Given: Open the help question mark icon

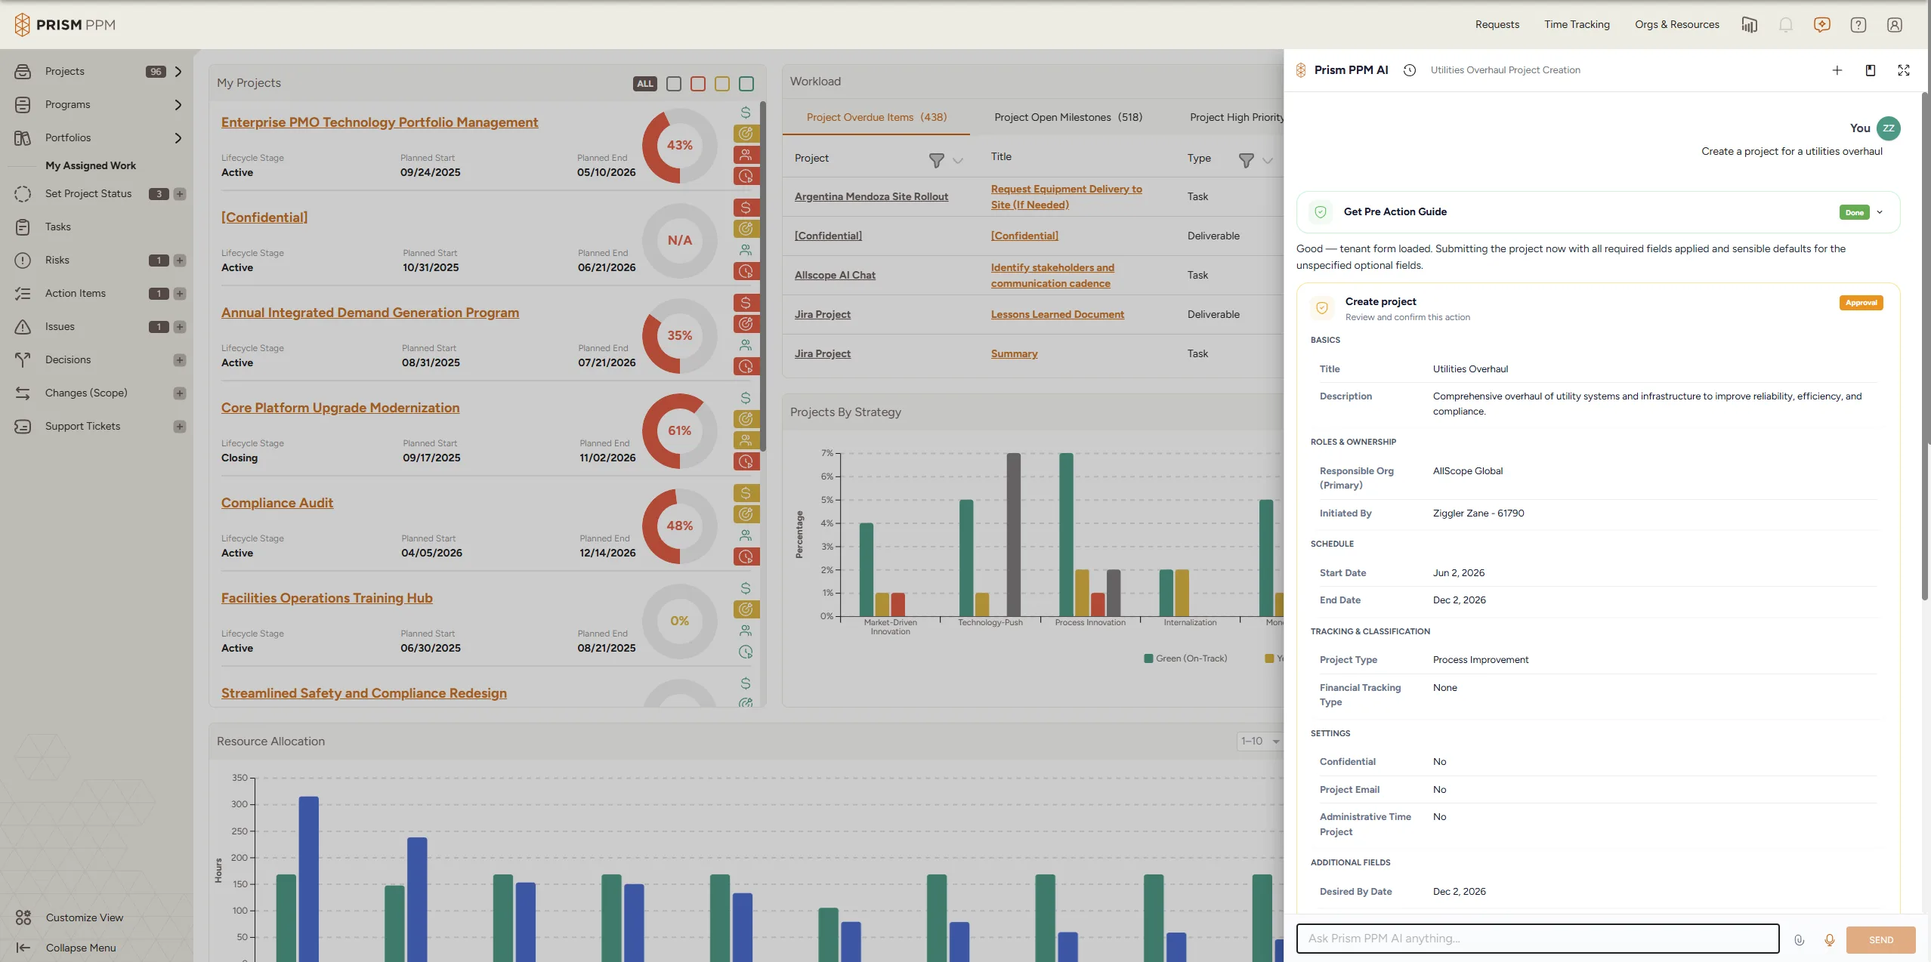Looking at the screenshot, I should coord(1858,25).
